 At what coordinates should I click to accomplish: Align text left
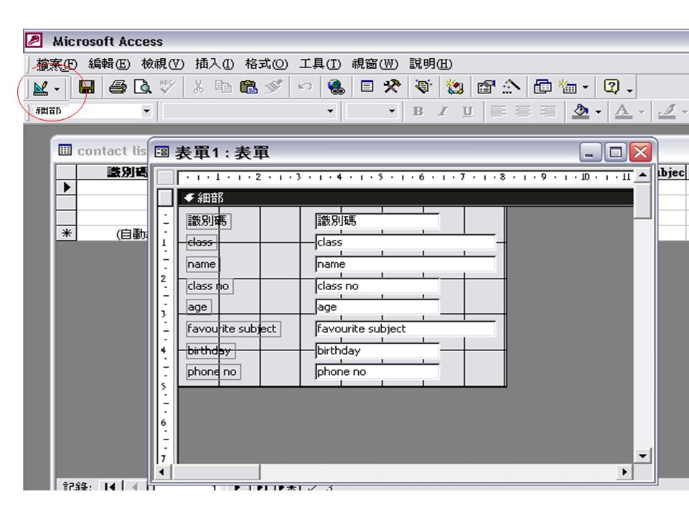(498, 112)
